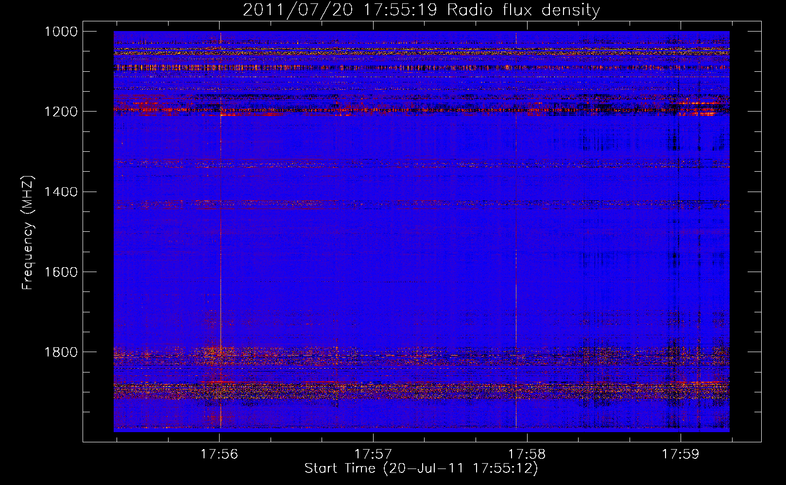Click the 17:59 time axis label
Image resolution: width=786 pixels, height=485 pixels.
click(681, 454)
